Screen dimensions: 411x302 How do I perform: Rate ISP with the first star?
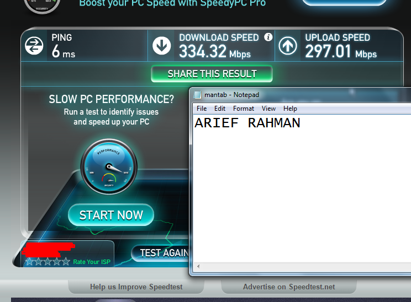coord(29,261)
